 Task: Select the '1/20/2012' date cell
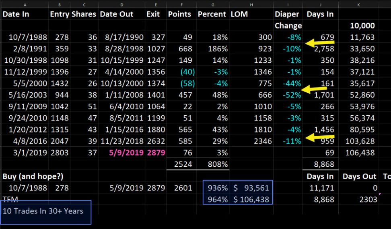click(x=25, y=129)
